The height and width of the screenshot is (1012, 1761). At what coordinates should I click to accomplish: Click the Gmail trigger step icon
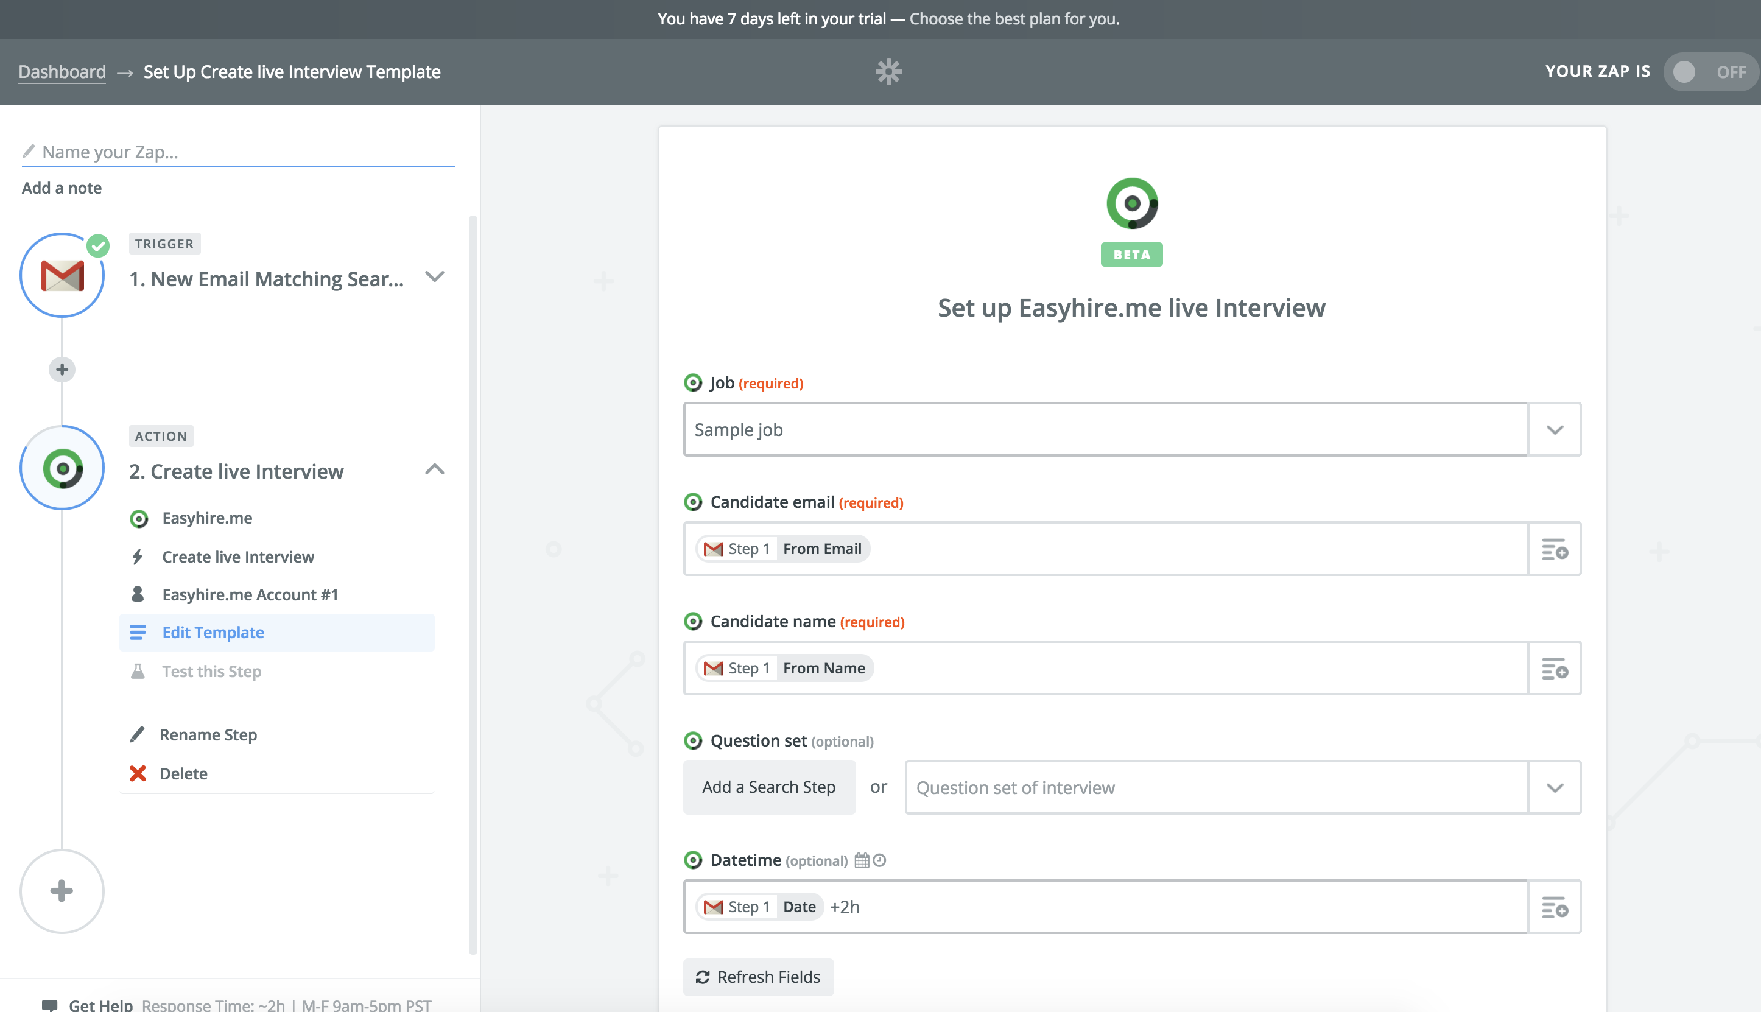(x=63, y=276)
